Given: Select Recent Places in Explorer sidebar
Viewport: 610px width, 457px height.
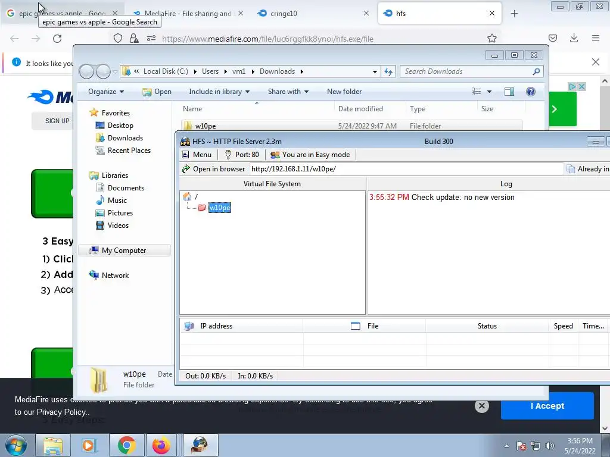Looking at the screenshot, I should pyautogui.click(x=129, y=151).
